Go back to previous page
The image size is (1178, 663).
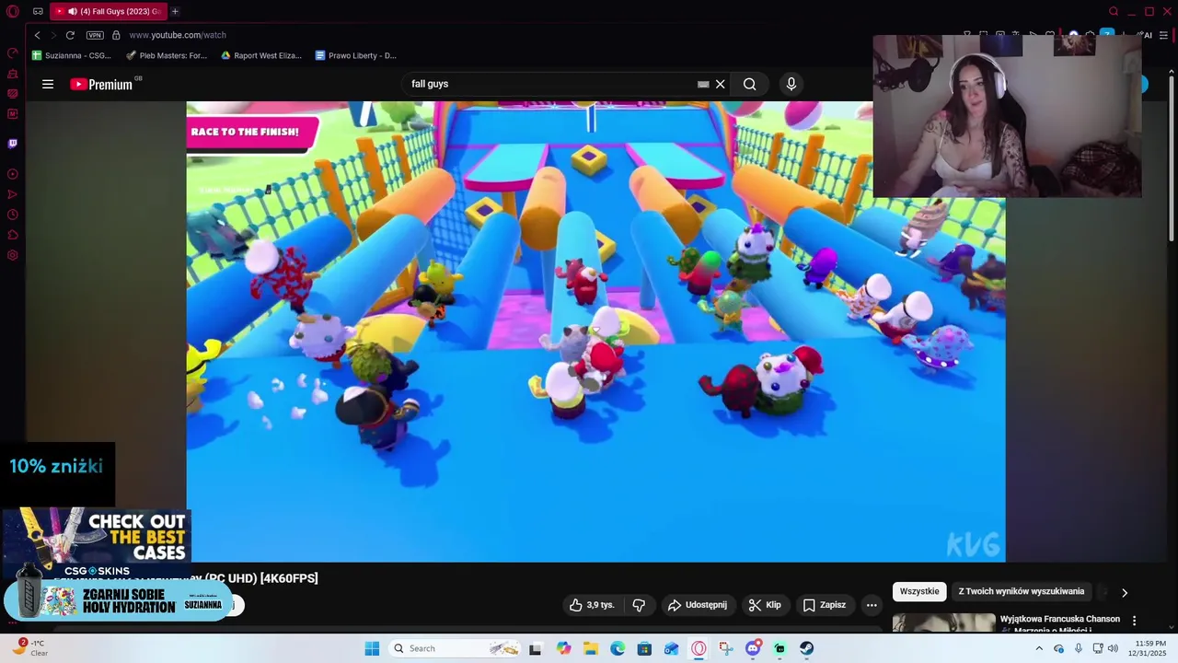(x=37, y=35)
